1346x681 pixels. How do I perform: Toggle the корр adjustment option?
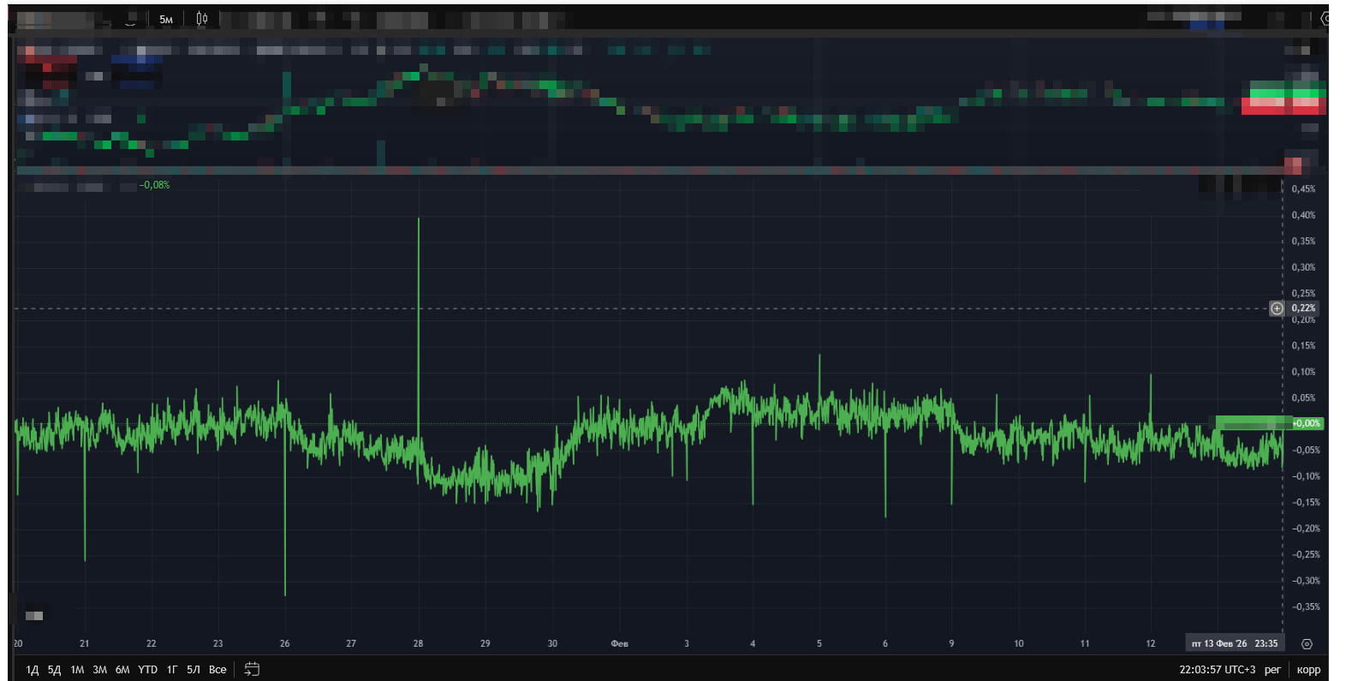(x=1308, y=670)
